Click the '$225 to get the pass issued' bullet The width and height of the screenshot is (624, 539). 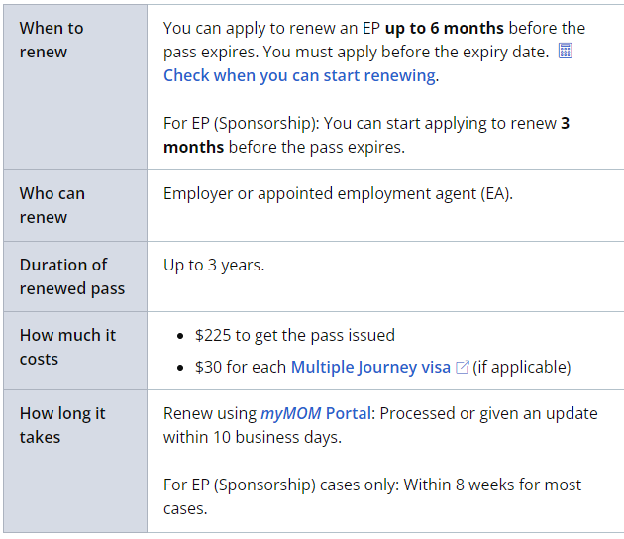click(x=295, y=335)
